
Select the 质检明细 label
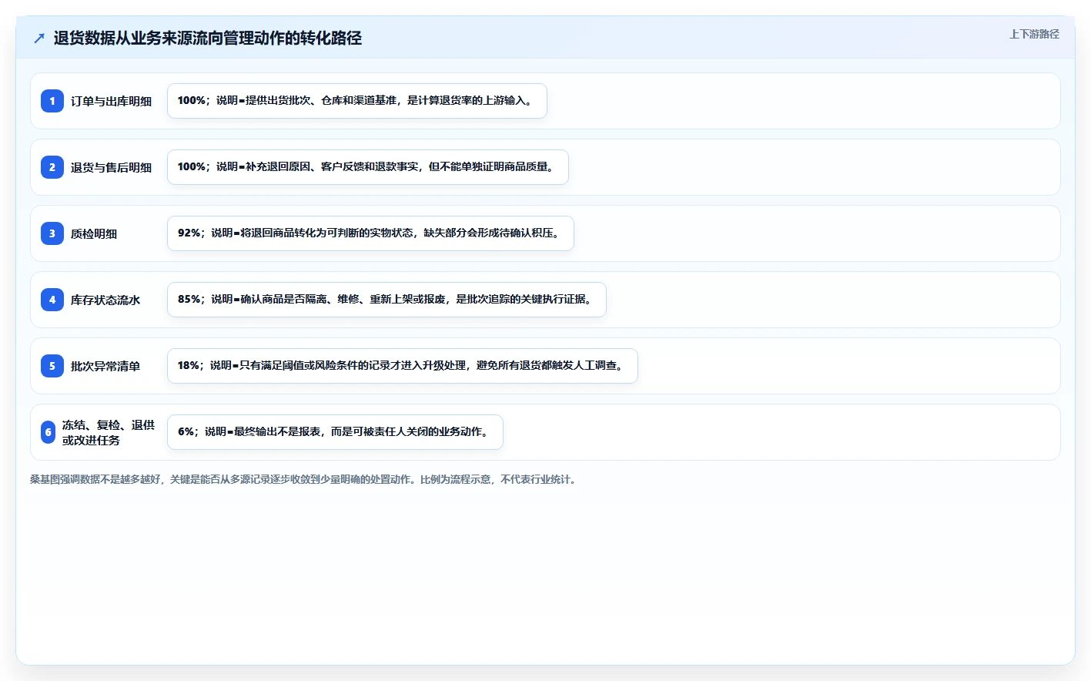click(94, 233)
